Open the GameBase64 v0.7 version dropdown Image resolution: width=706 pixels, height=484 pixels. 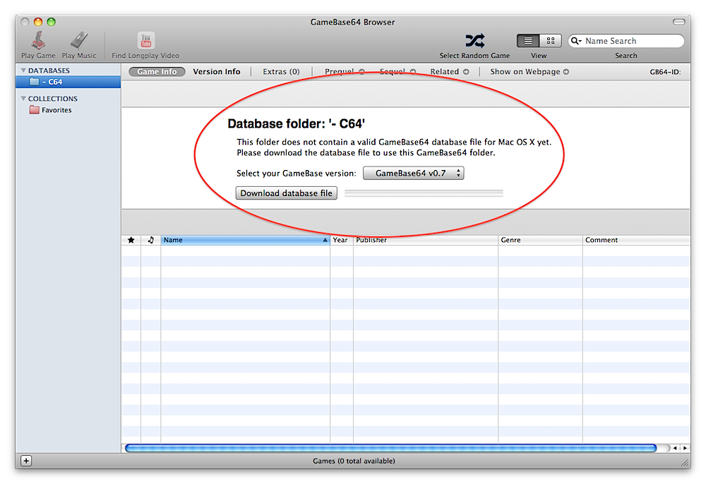click(413, 173)
